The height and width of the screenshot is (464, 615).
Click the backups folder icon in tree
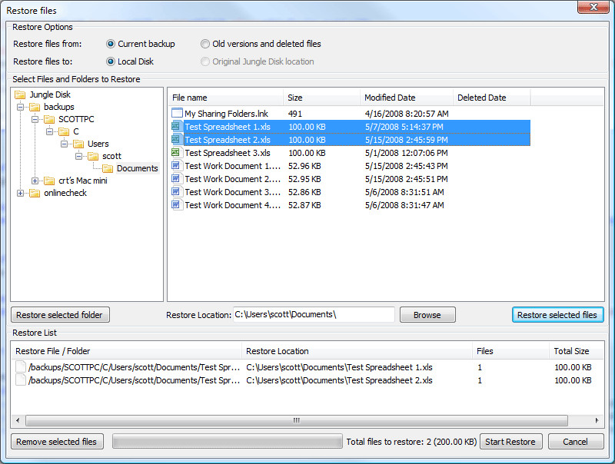coord(35,107)
